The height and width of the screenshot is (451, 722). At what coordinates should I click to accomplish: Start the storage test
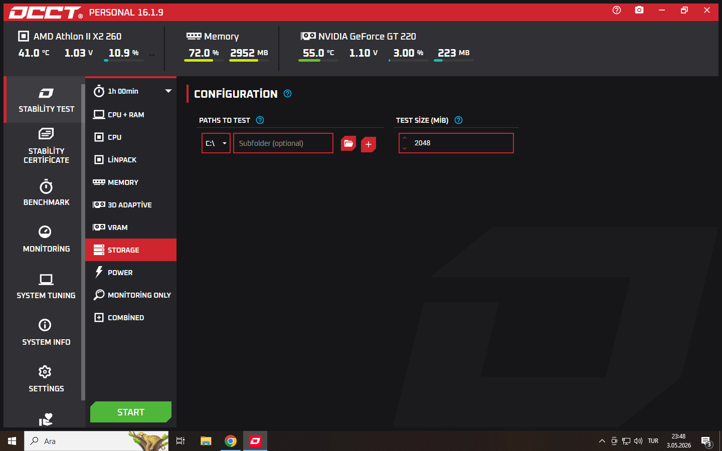(131, 412)
